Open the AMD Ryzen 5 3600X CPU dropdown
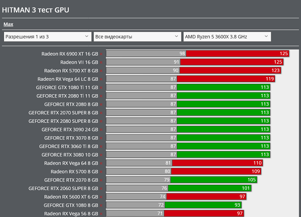The width and height of the screenshot is (301, 217). click(227, 37)
